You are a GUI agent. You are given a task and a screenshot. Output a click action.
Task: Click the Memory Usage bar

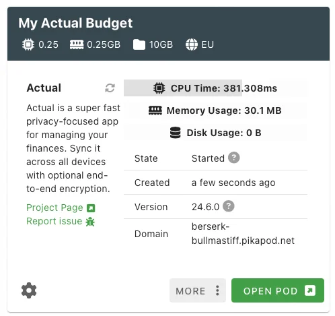click(x=215, y=110)
